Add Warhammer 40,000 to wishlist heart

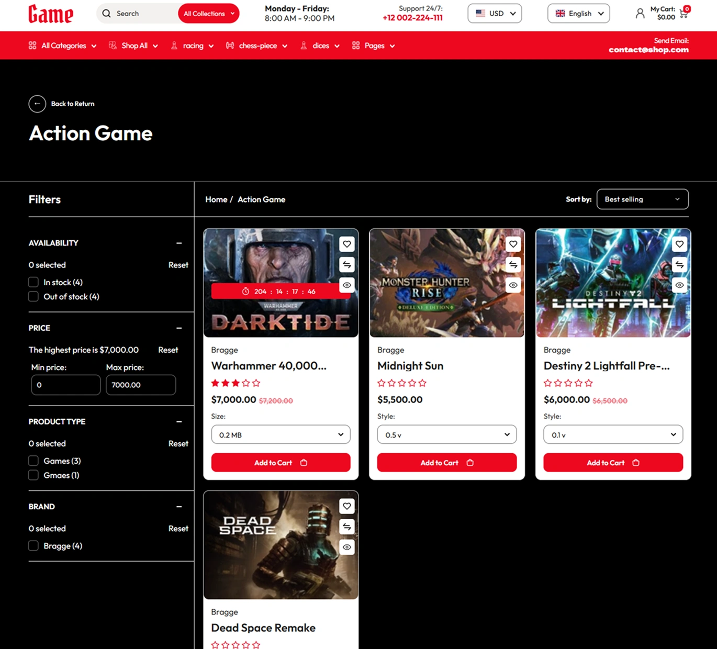347,244
